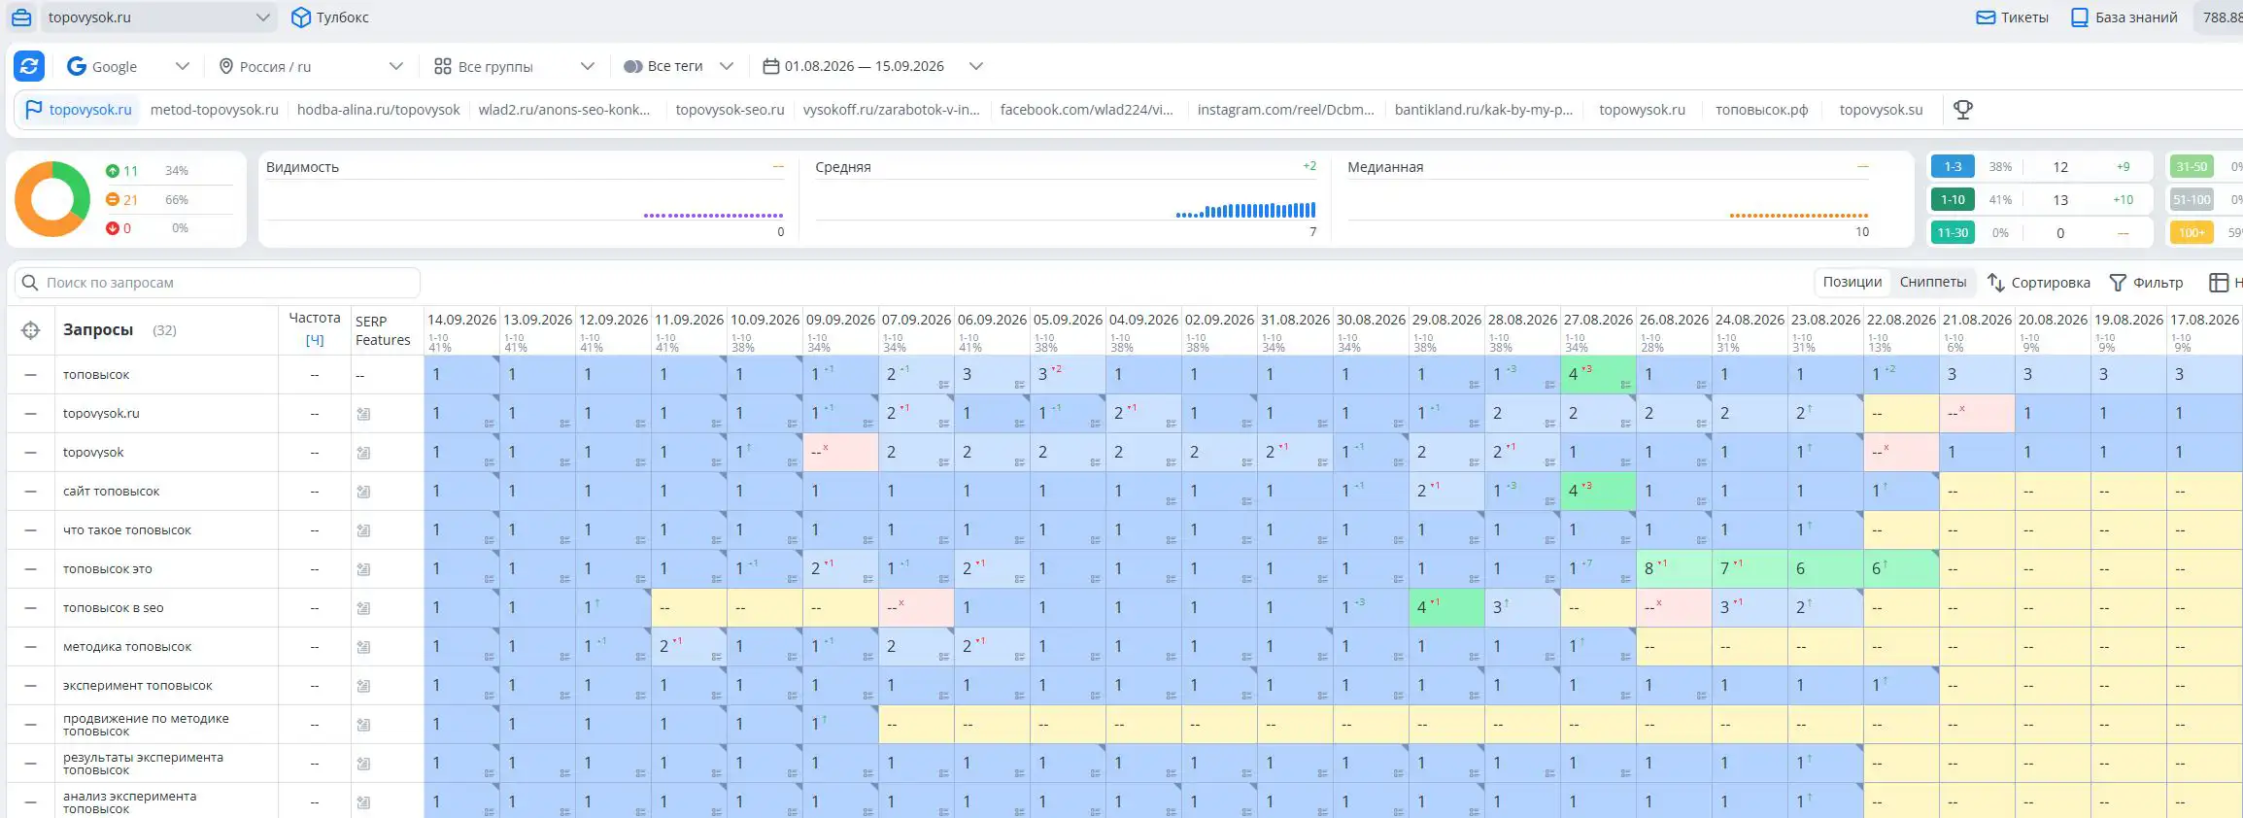Image resolution: width=2243 pixels, height=818 pixels.
Task: Click the crosshair icon beside Запросы
Action: pyautogui.click(x=31, y=330)
